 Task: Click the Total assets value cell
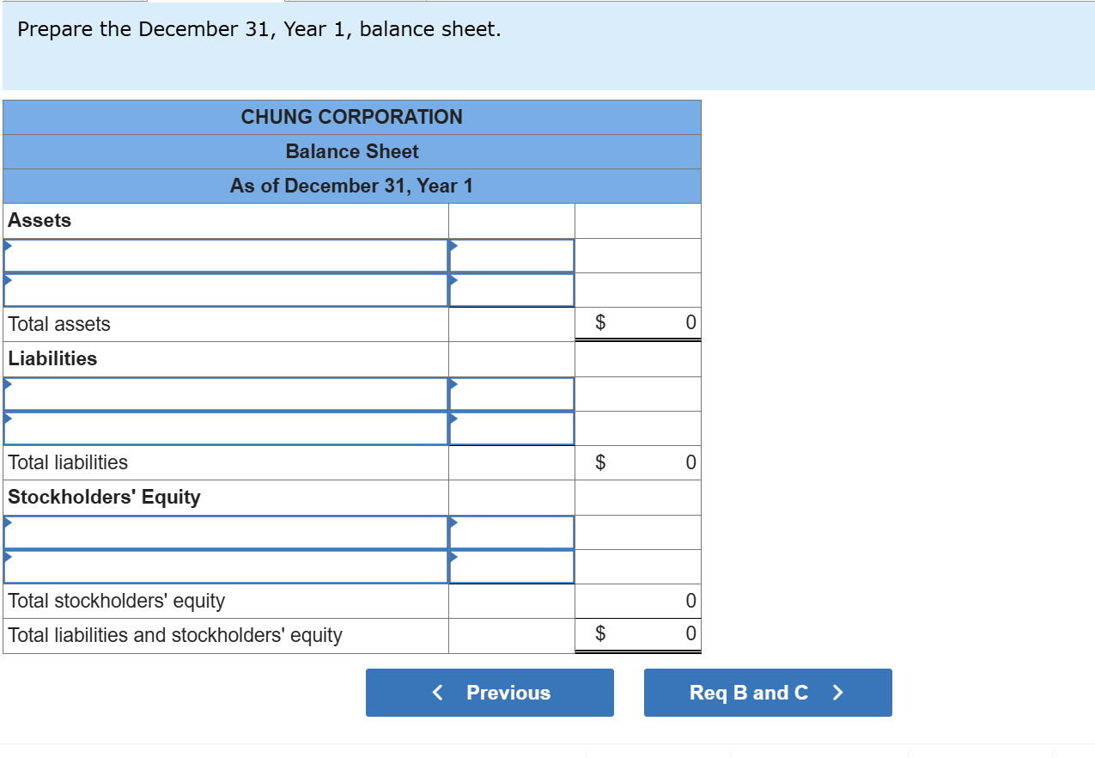click(638, 324)
